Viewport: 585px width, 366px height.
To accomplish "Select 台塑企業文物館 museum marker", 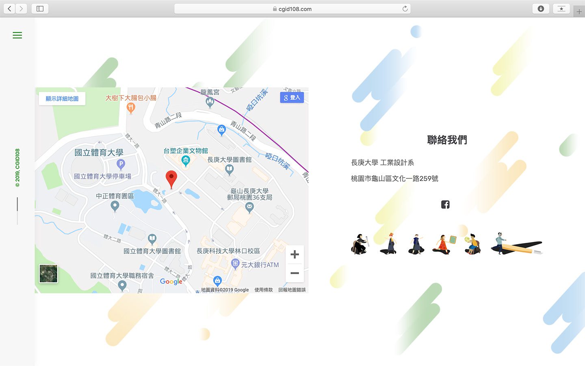I will [186, 161].
